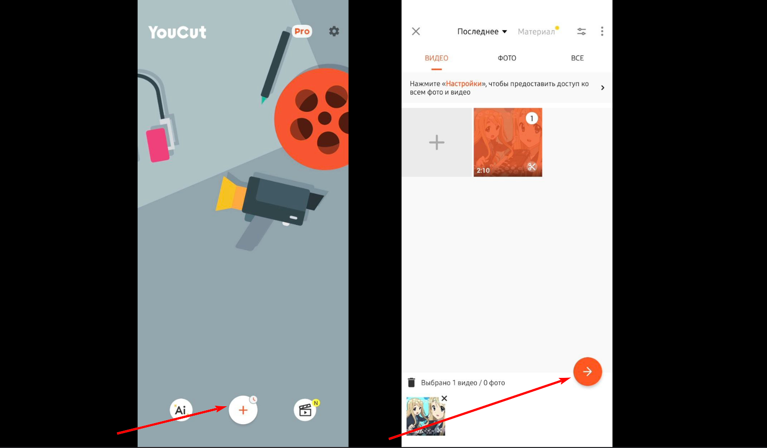767x448 pixels.
Task: Tap the orange arrow to continue
Action: pos(587,371)
